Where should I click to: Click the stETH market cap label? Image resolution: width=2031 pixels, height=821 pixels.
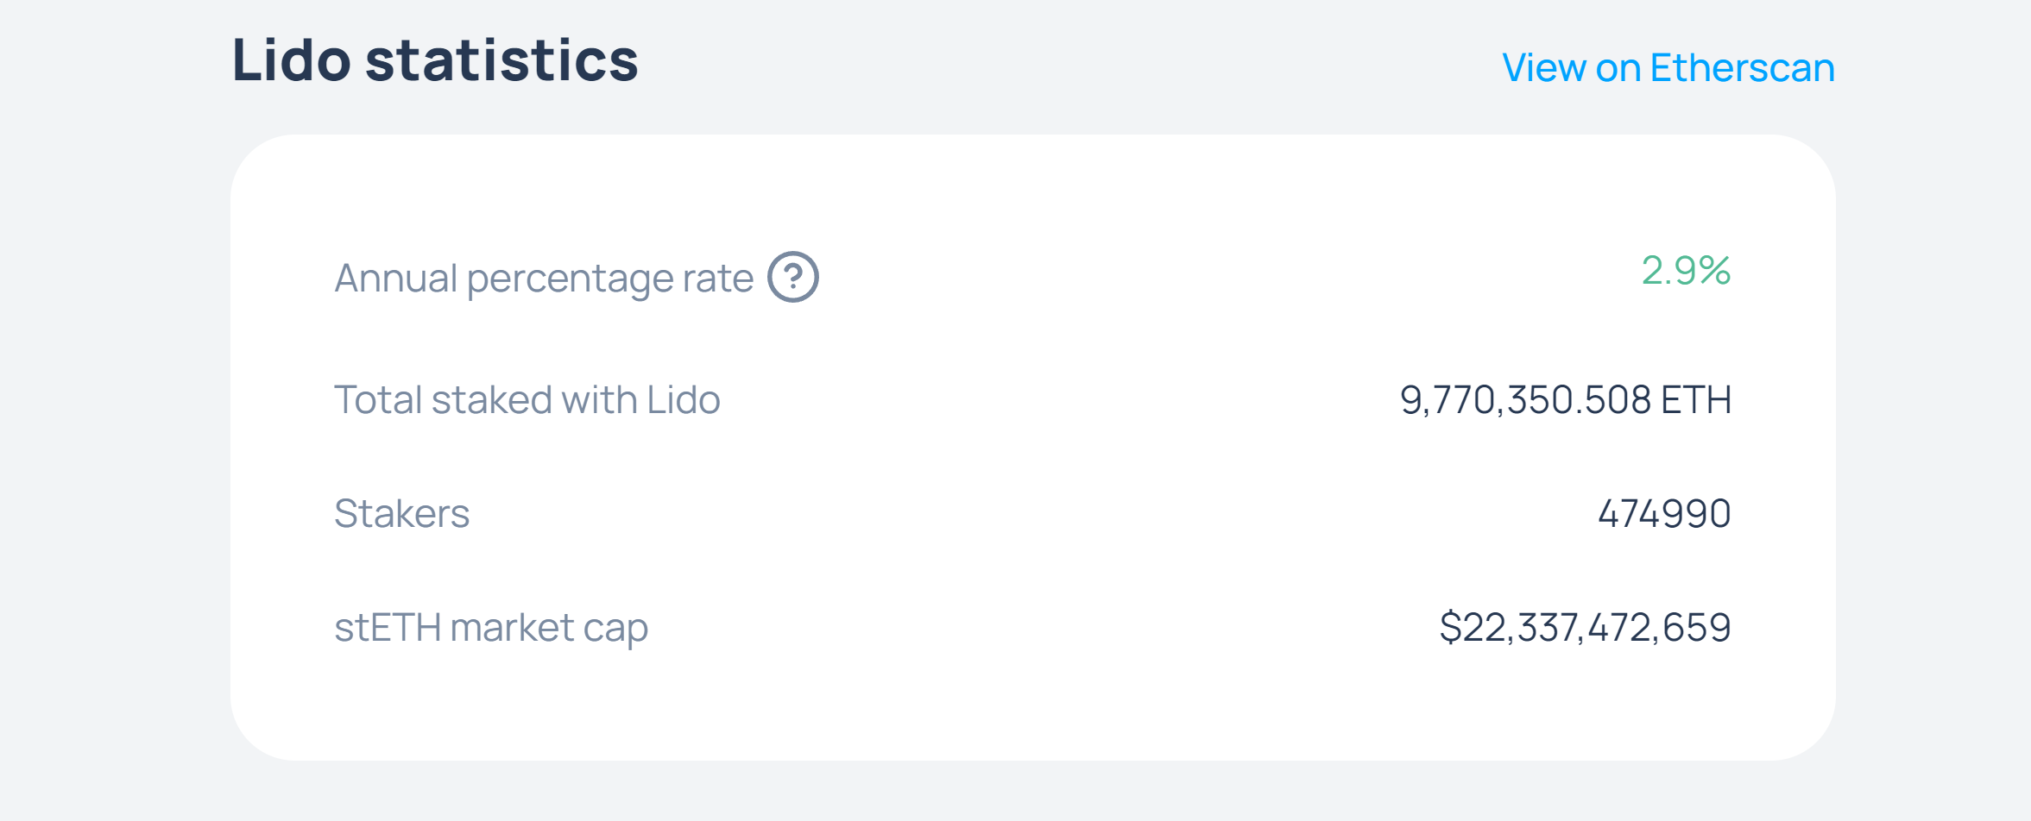pos(490,627)
